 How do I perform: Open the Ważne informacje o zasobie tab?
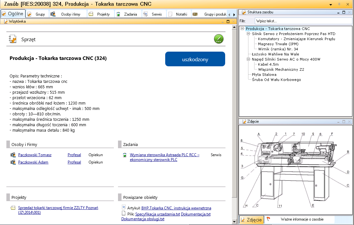pyautogui.click(x=299, y=219)
